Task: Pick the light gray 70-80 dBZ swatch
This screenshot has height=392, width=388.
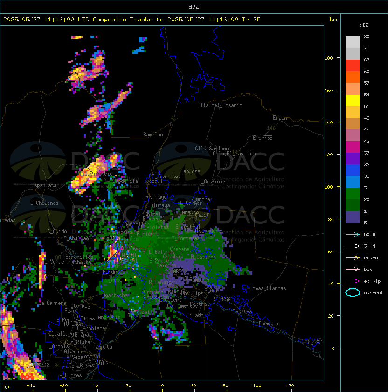Action: pyautogui.click(x=353, y=42)
